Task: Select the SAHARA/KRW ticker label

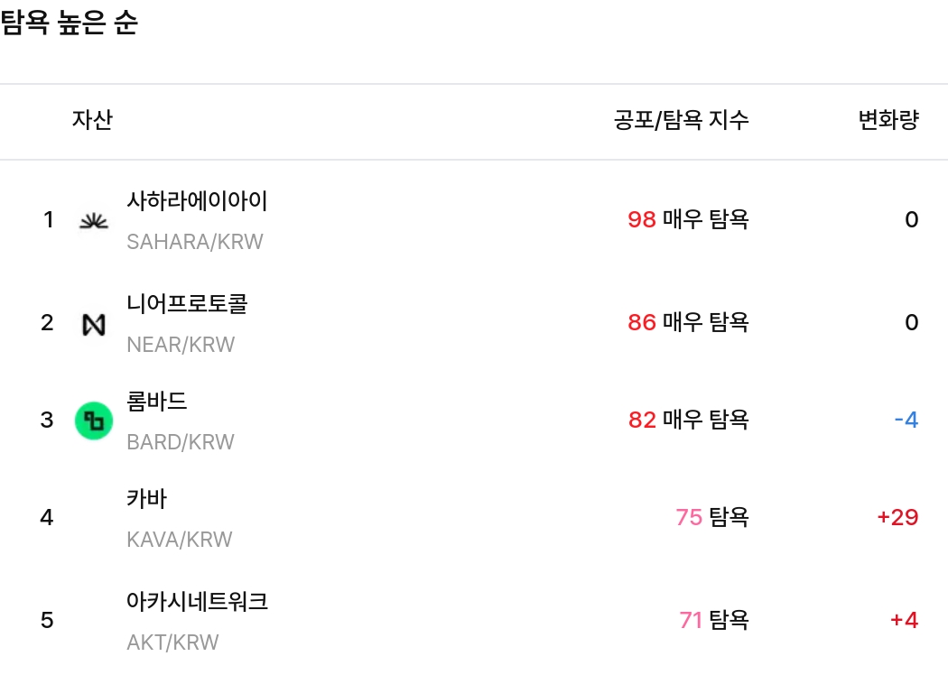Action: tap(195, 242)
